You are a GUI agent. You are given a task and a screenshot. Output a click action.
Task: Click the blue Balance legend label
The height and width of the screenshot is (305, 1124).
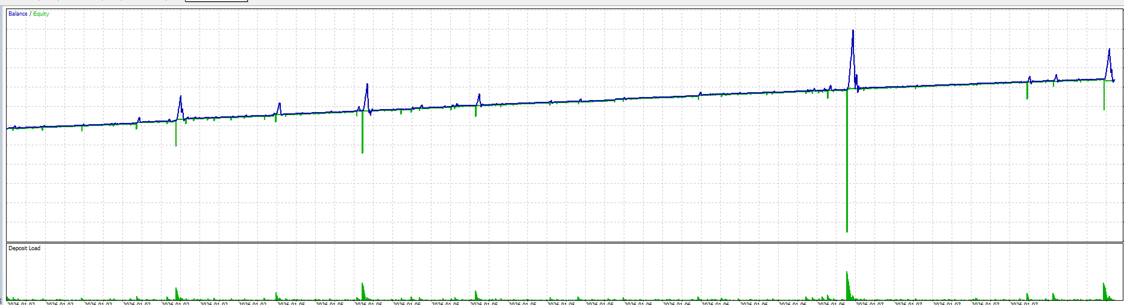[18, 14]
